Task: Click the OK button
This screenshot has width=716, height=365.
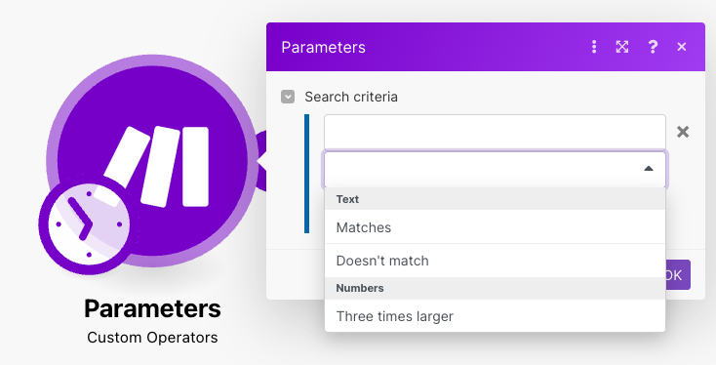Action: coord(677,274)
